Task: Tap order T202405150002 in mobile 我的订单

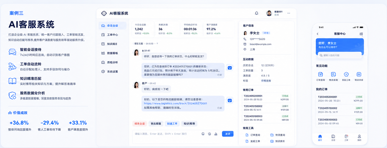Action: click(340, 110)
